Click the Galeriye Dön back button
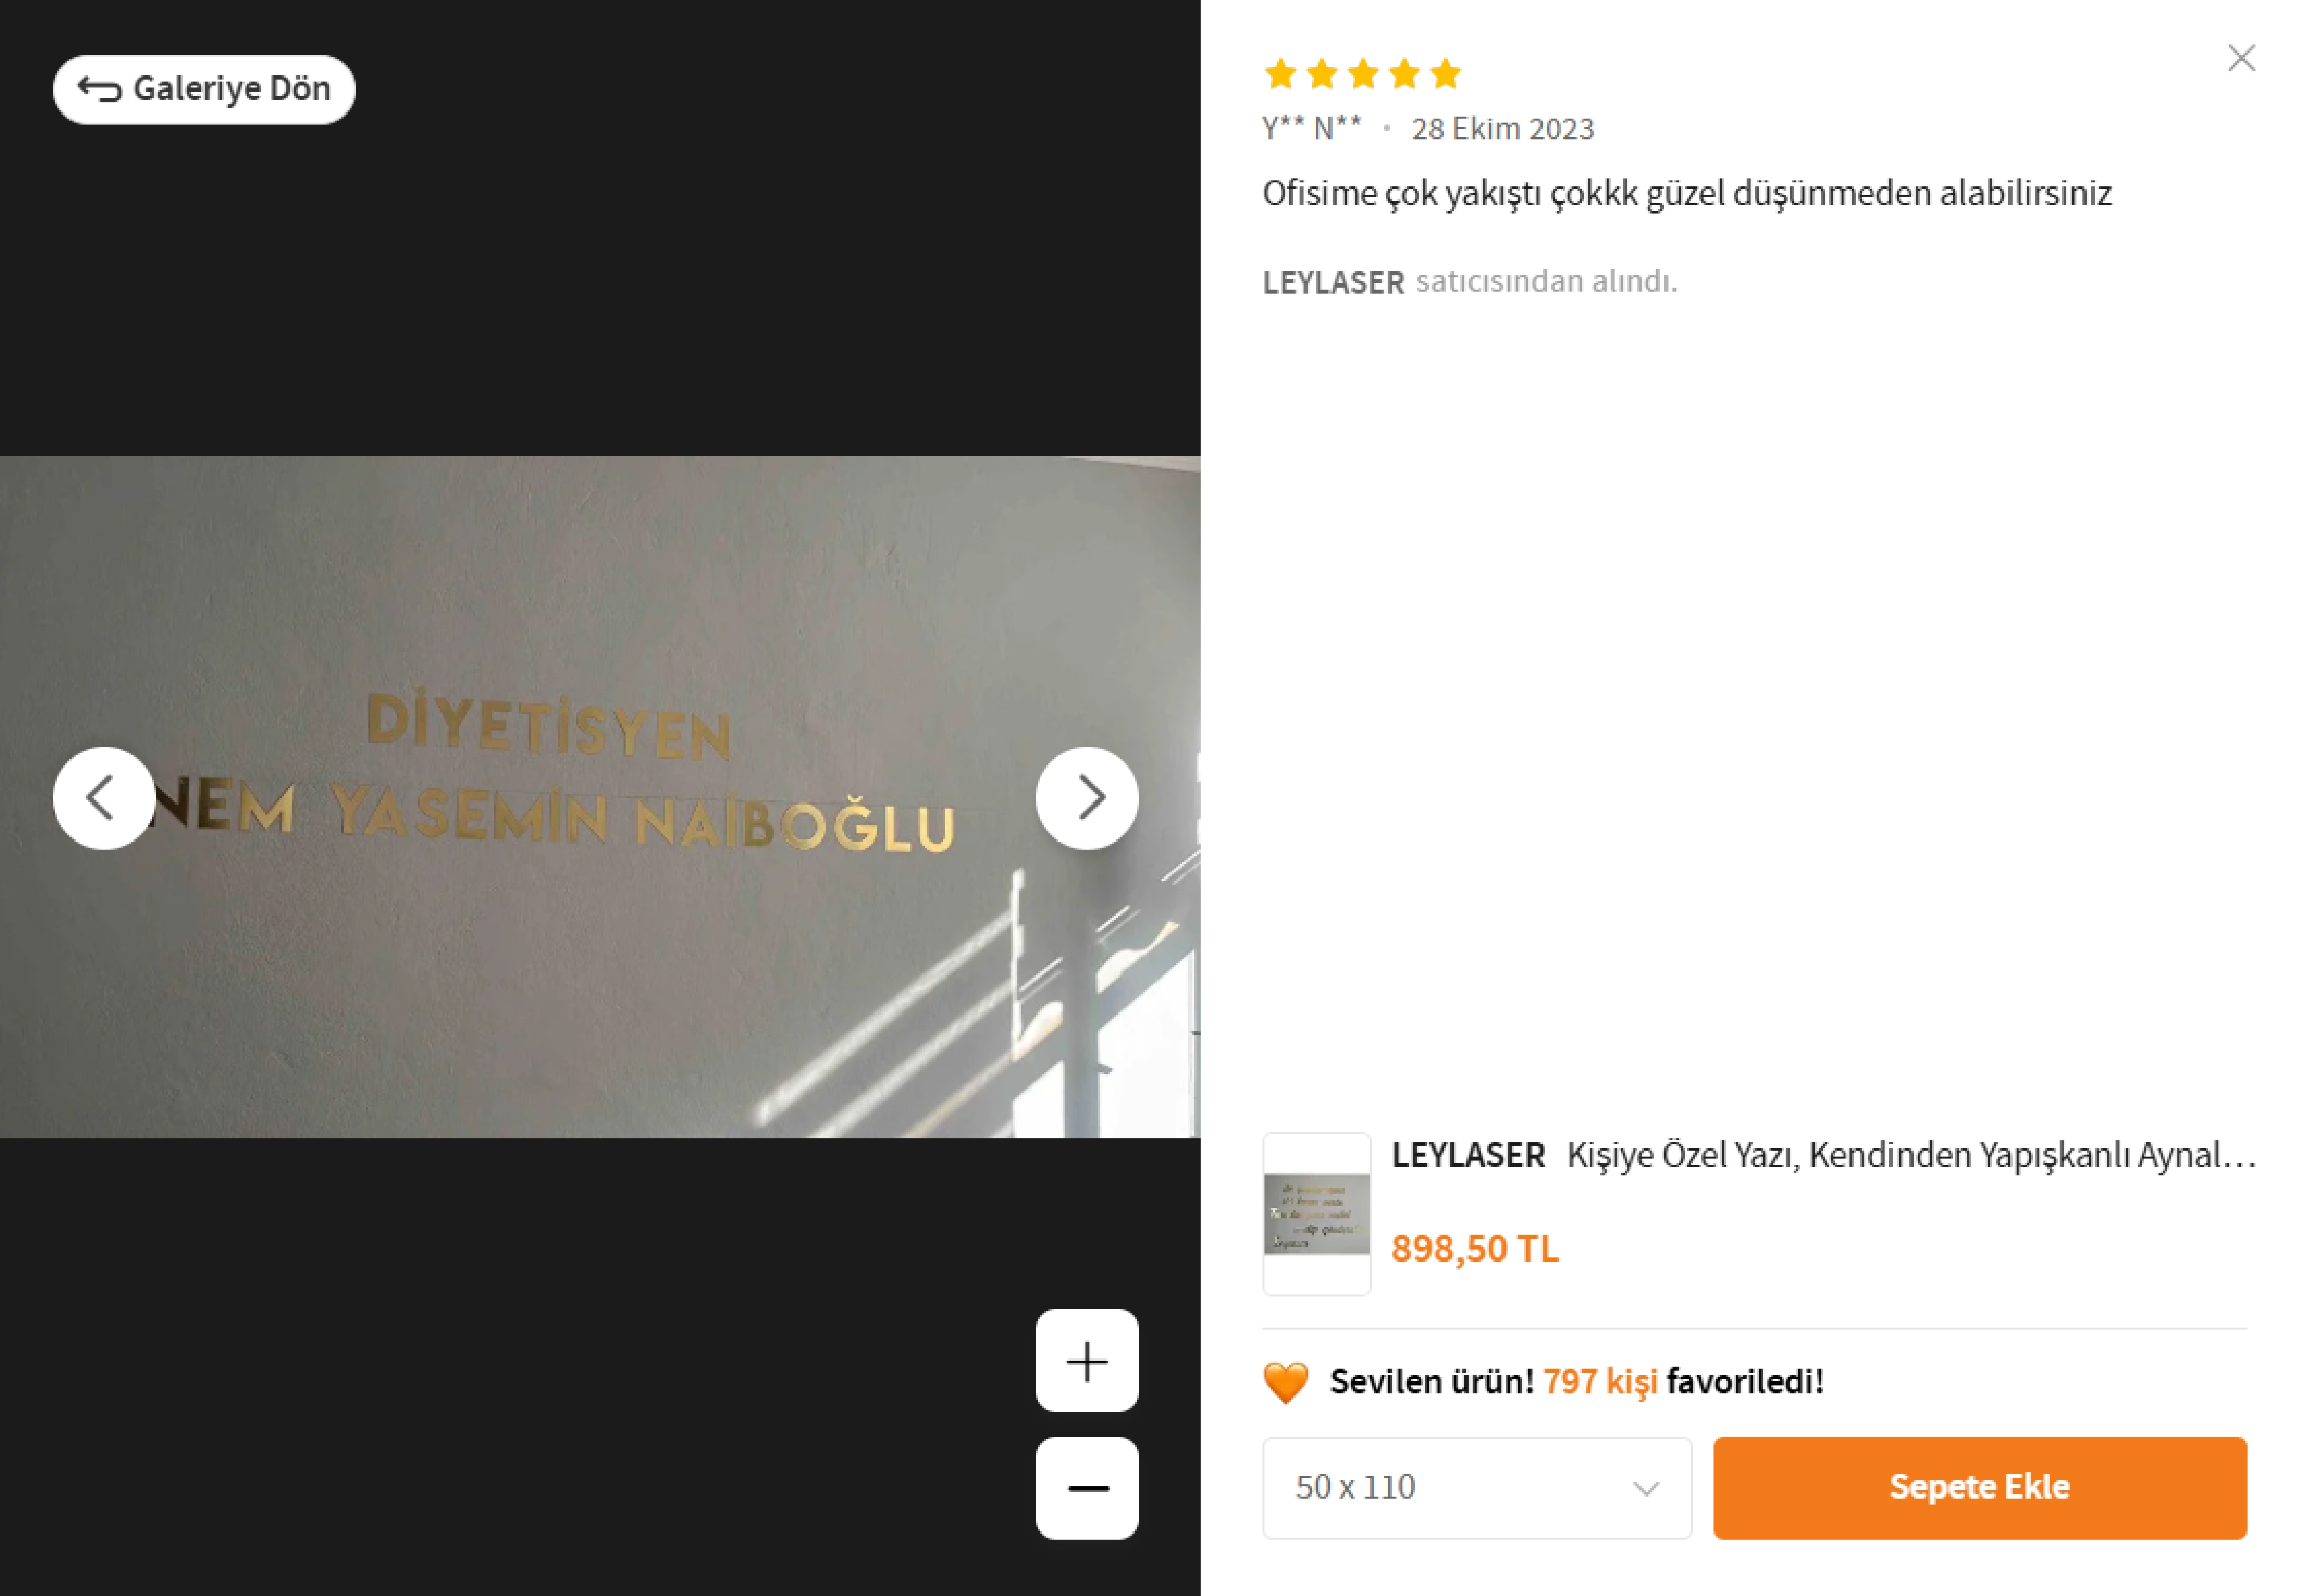Image resolution: width=2298 pixels, height=1596 pixels. tap(204, 89)
